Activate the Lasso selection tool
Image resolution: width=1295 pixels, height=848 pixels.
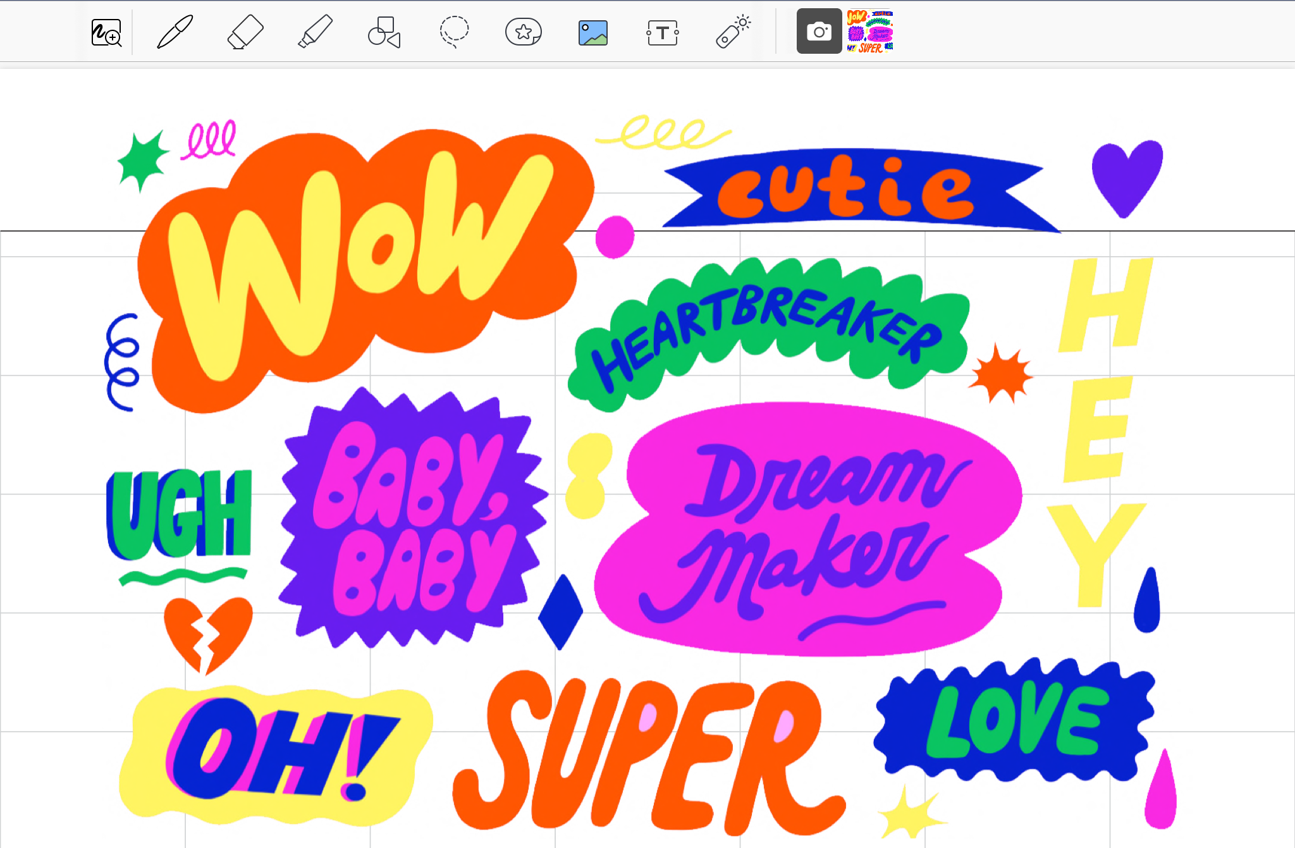tap(454, 32)
